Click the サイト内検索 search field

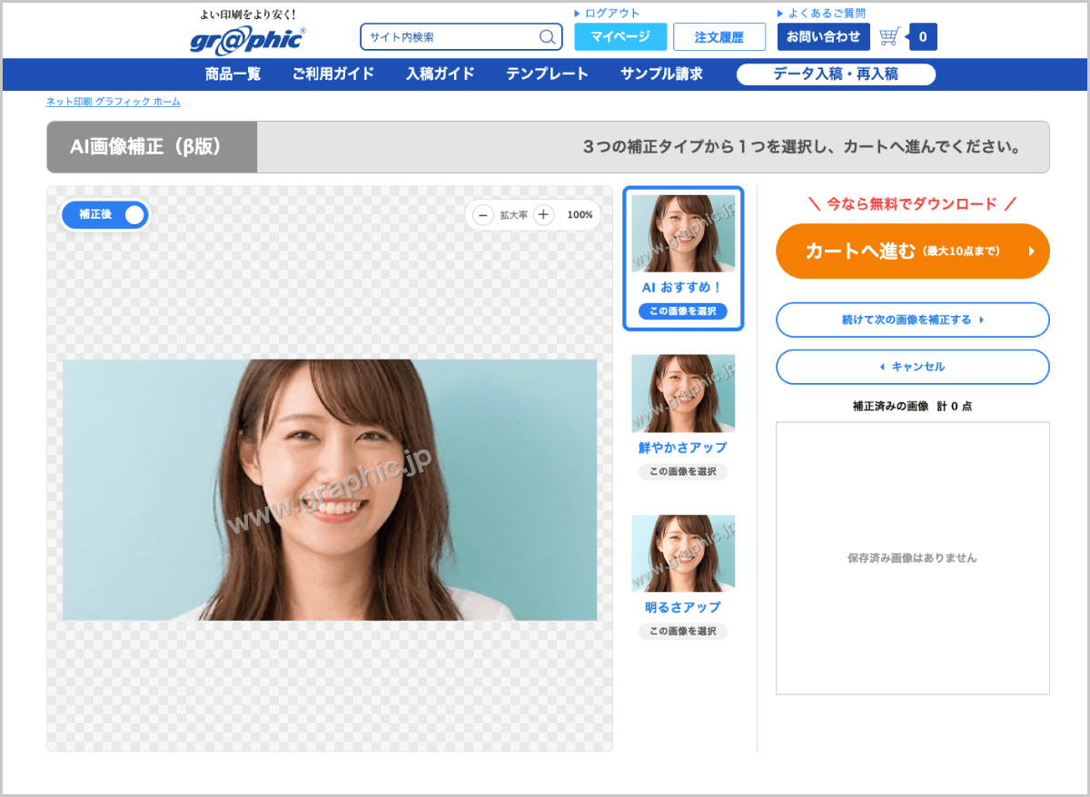tap(451, 37)
